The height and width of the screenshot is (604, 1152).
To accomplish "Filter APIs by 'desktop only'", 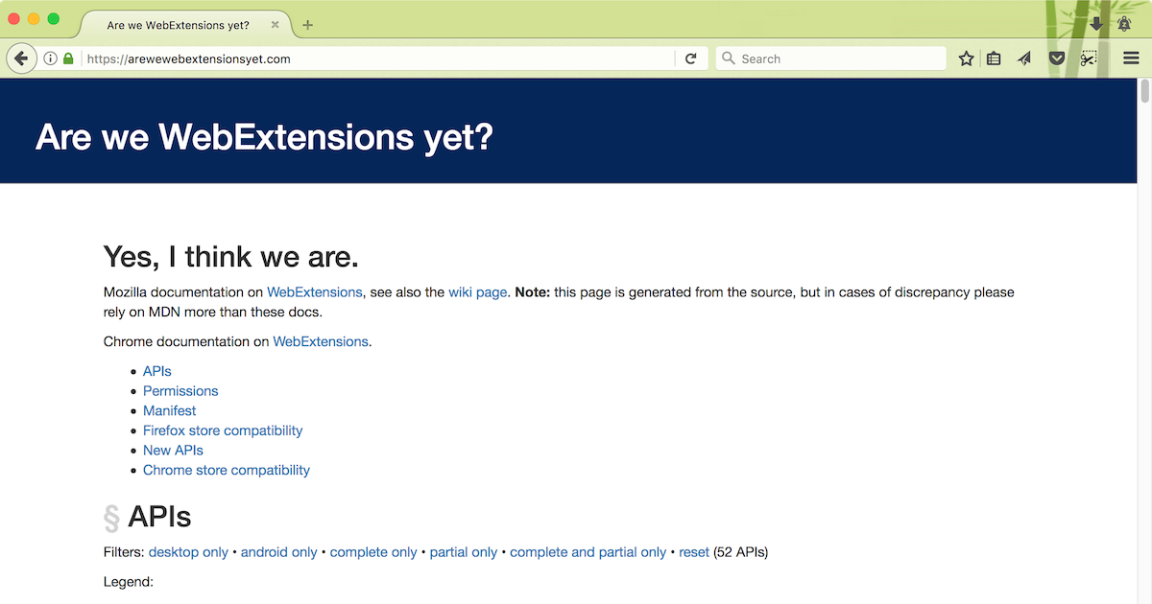I will click(x=188, y=552).
